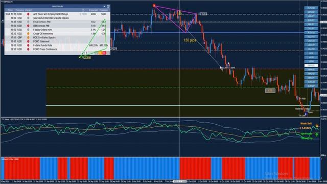The image size is (327, 184).
Task: Click red impact icon for Federal Funds Rate
Action: point(28,45)
